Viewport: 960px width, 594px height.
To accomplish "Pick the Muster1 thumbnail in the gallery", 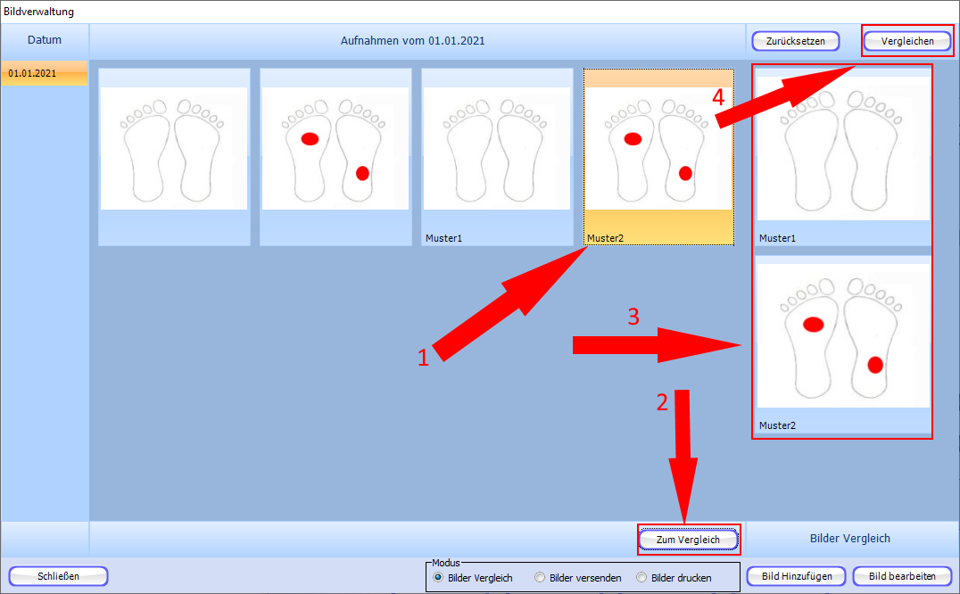I will click(x=497, y=152).
